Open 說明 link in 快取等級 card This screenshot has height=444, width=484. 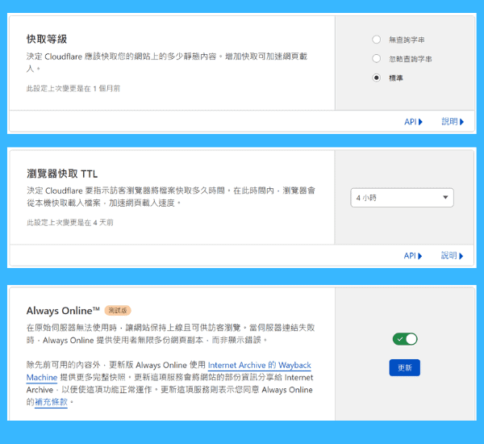pos(453,122)
